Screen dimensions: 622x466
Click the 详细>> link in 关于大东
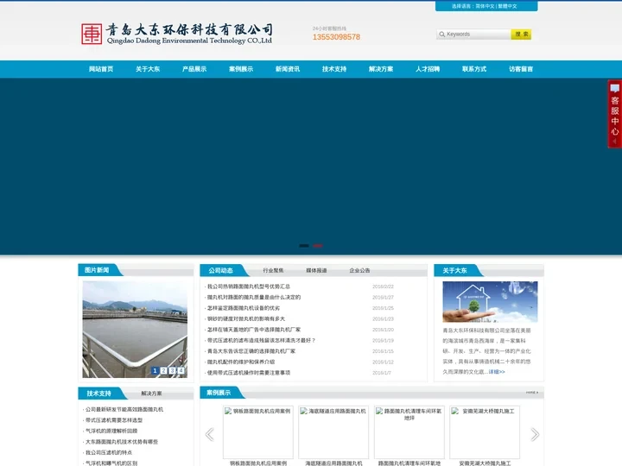pos(497,372)
